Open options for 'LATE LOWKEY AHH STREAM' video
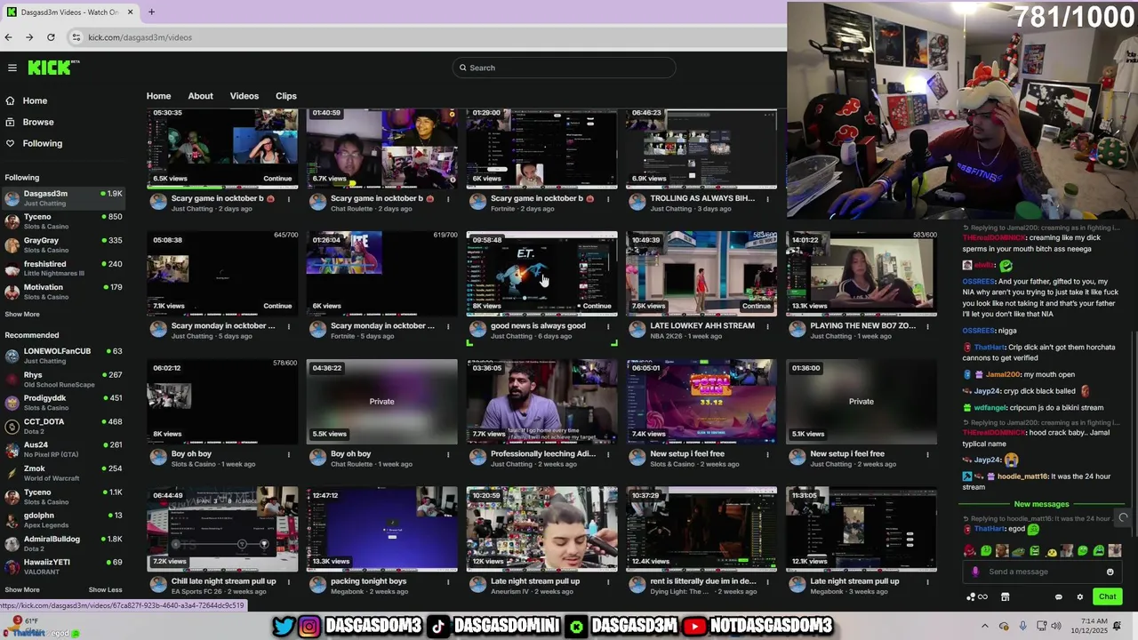The image size is (1138, 640). (768, 326)
